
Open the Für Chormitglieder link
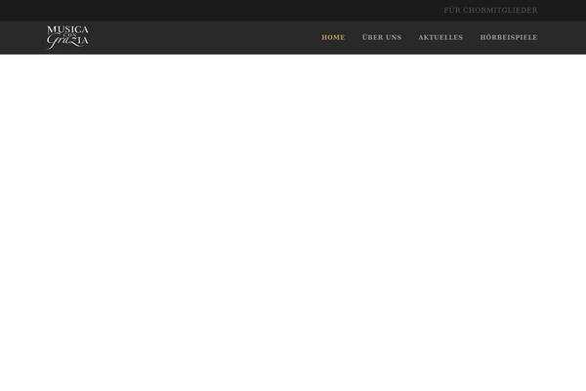[x=490, y=11]
